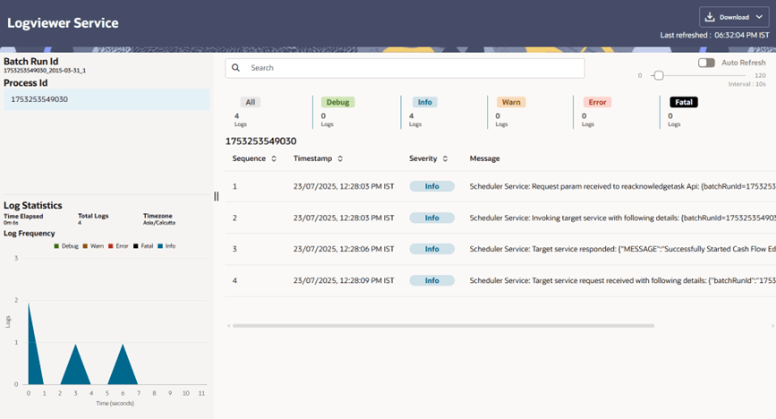Toggle the Auto Refresh switch

[x=706, y=63]
